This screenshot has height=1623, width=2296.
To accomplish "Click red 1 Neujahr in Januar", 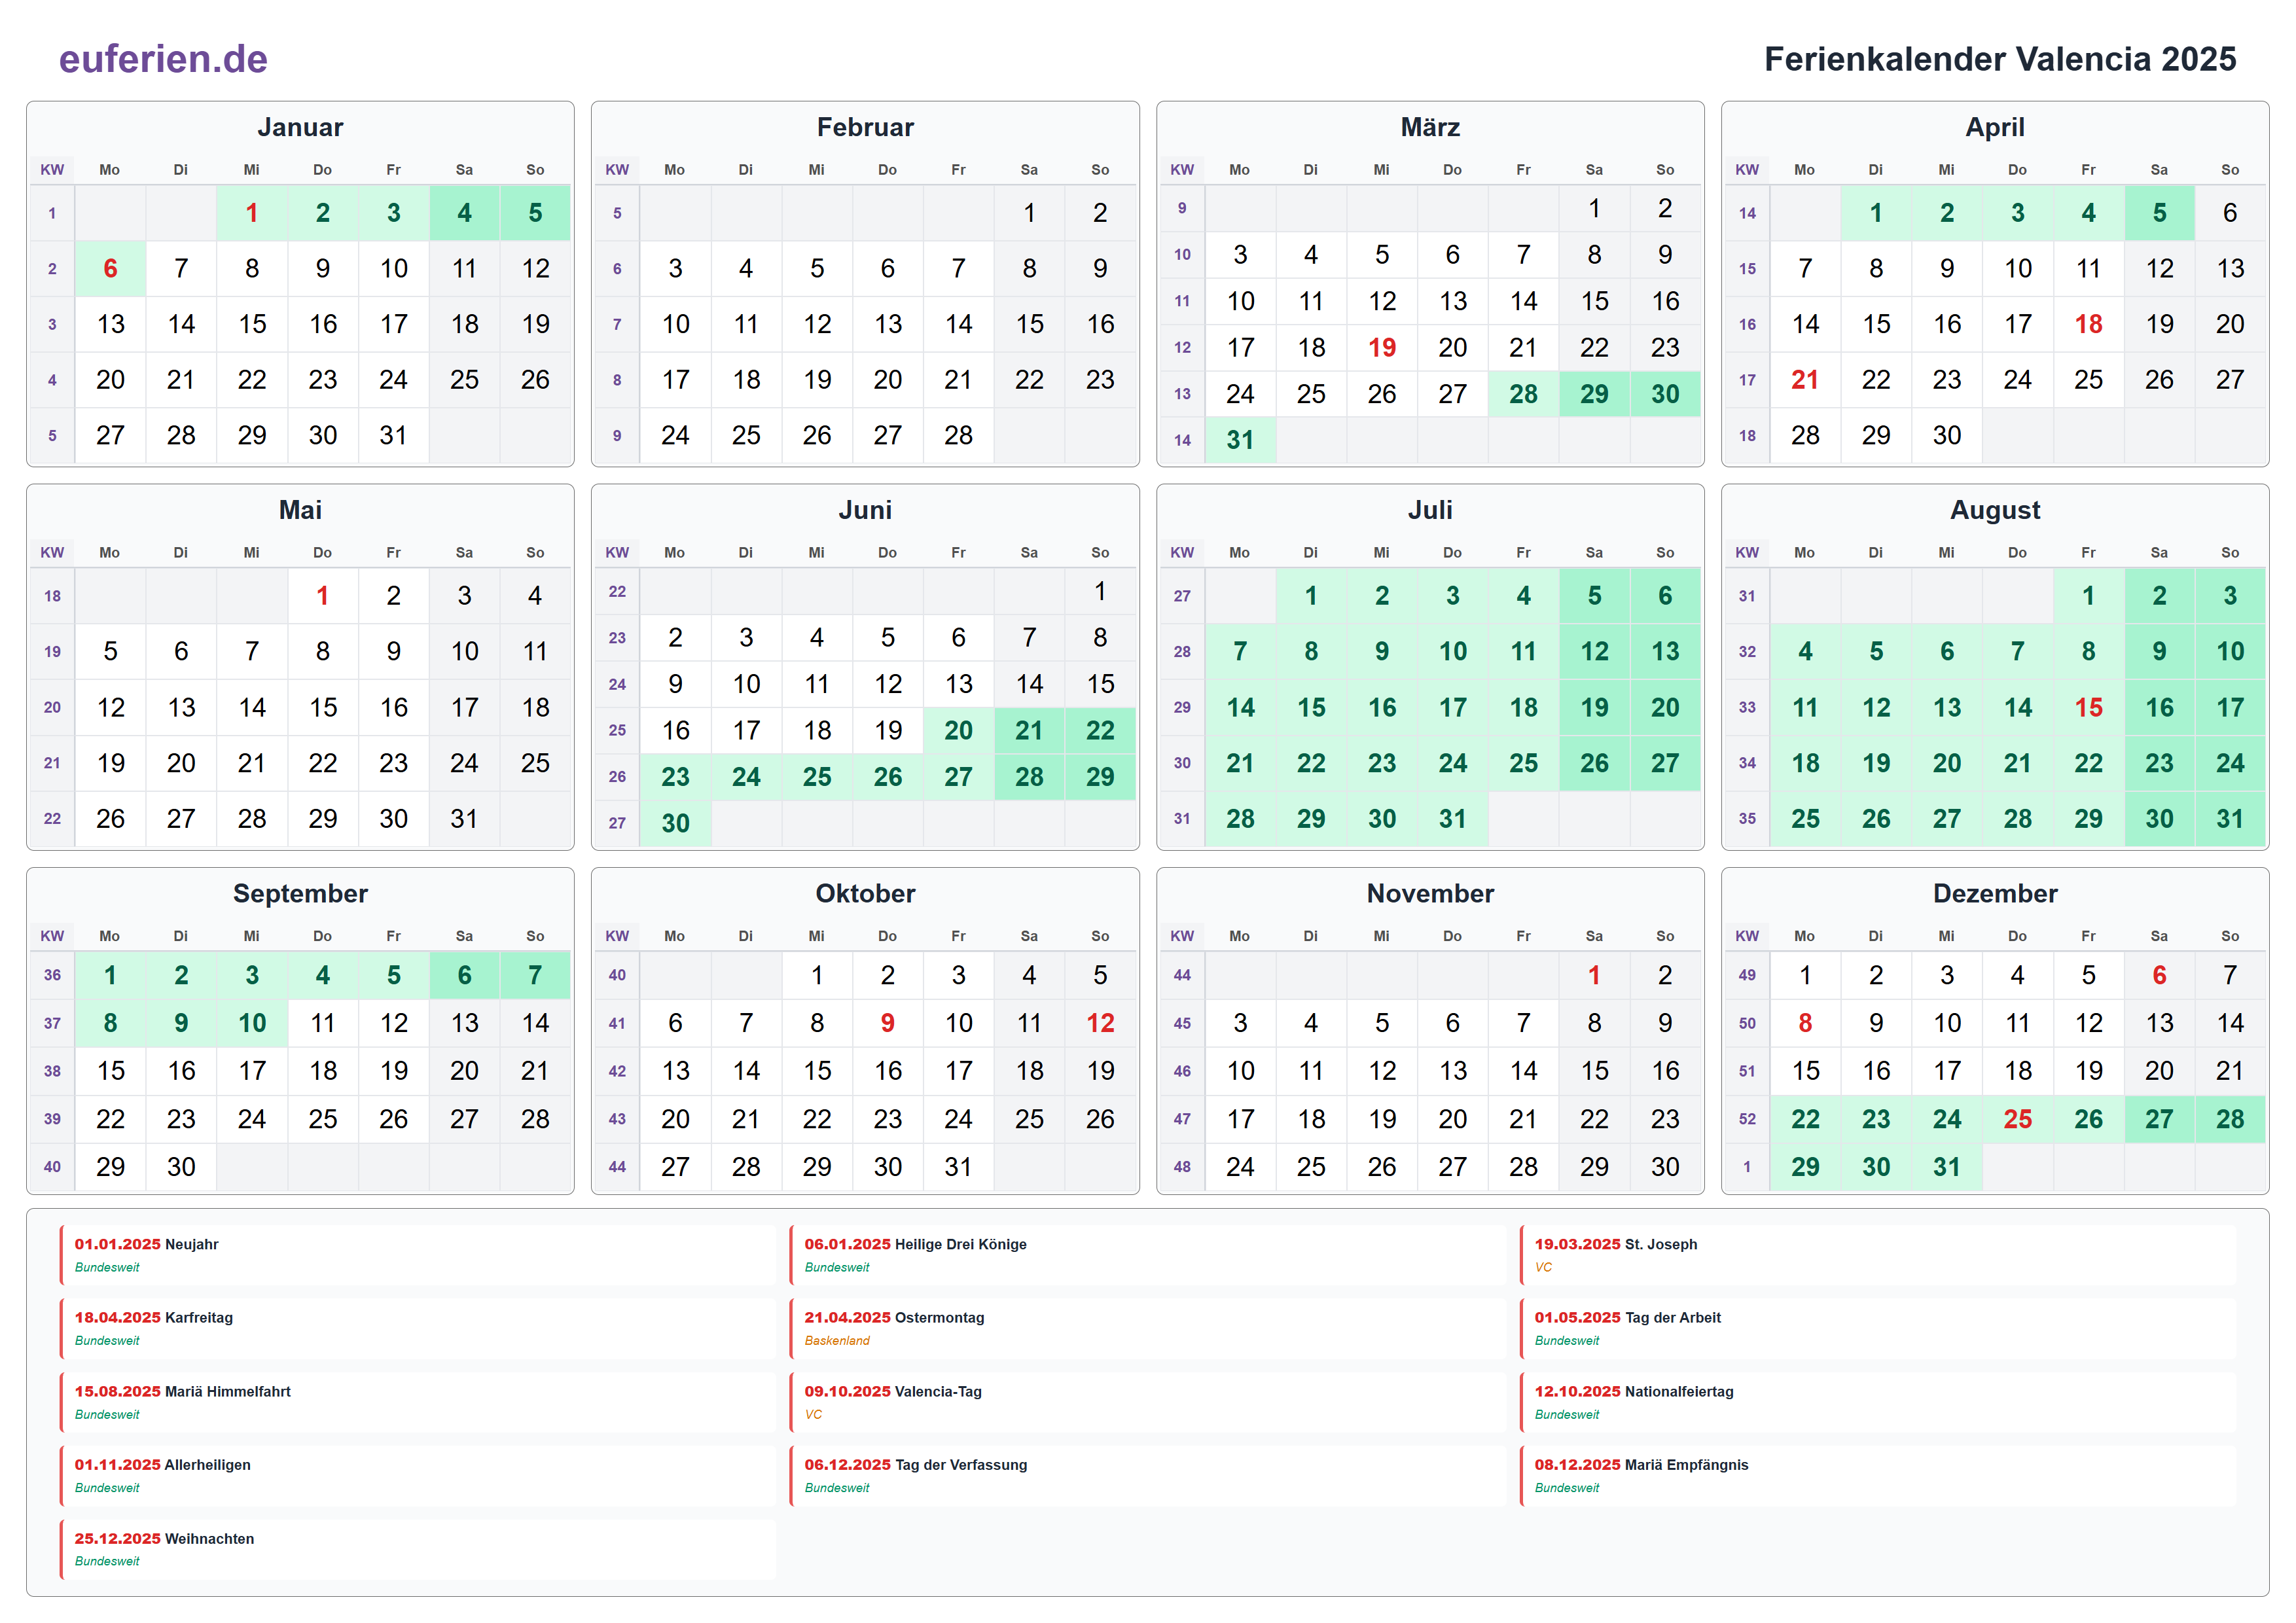I will click(x=252, y=213).
